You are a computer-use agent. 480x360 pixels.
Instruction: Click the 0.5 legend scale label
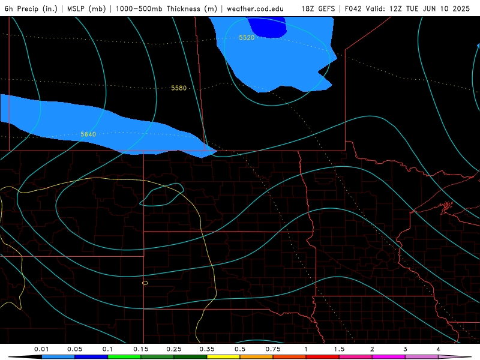(240, 349)
